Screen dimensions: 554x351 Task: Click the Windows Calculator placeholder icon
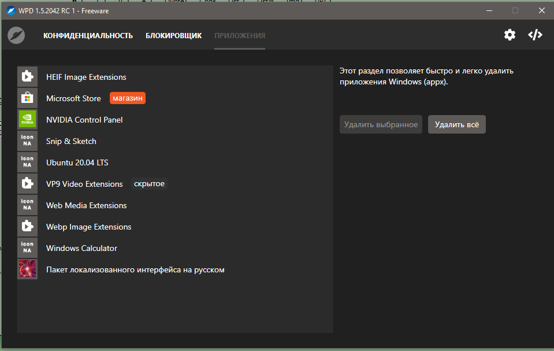[27, 248]
